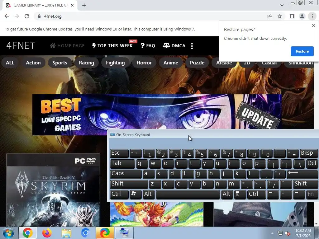Open the colorful anime game thumbnail

157,214
